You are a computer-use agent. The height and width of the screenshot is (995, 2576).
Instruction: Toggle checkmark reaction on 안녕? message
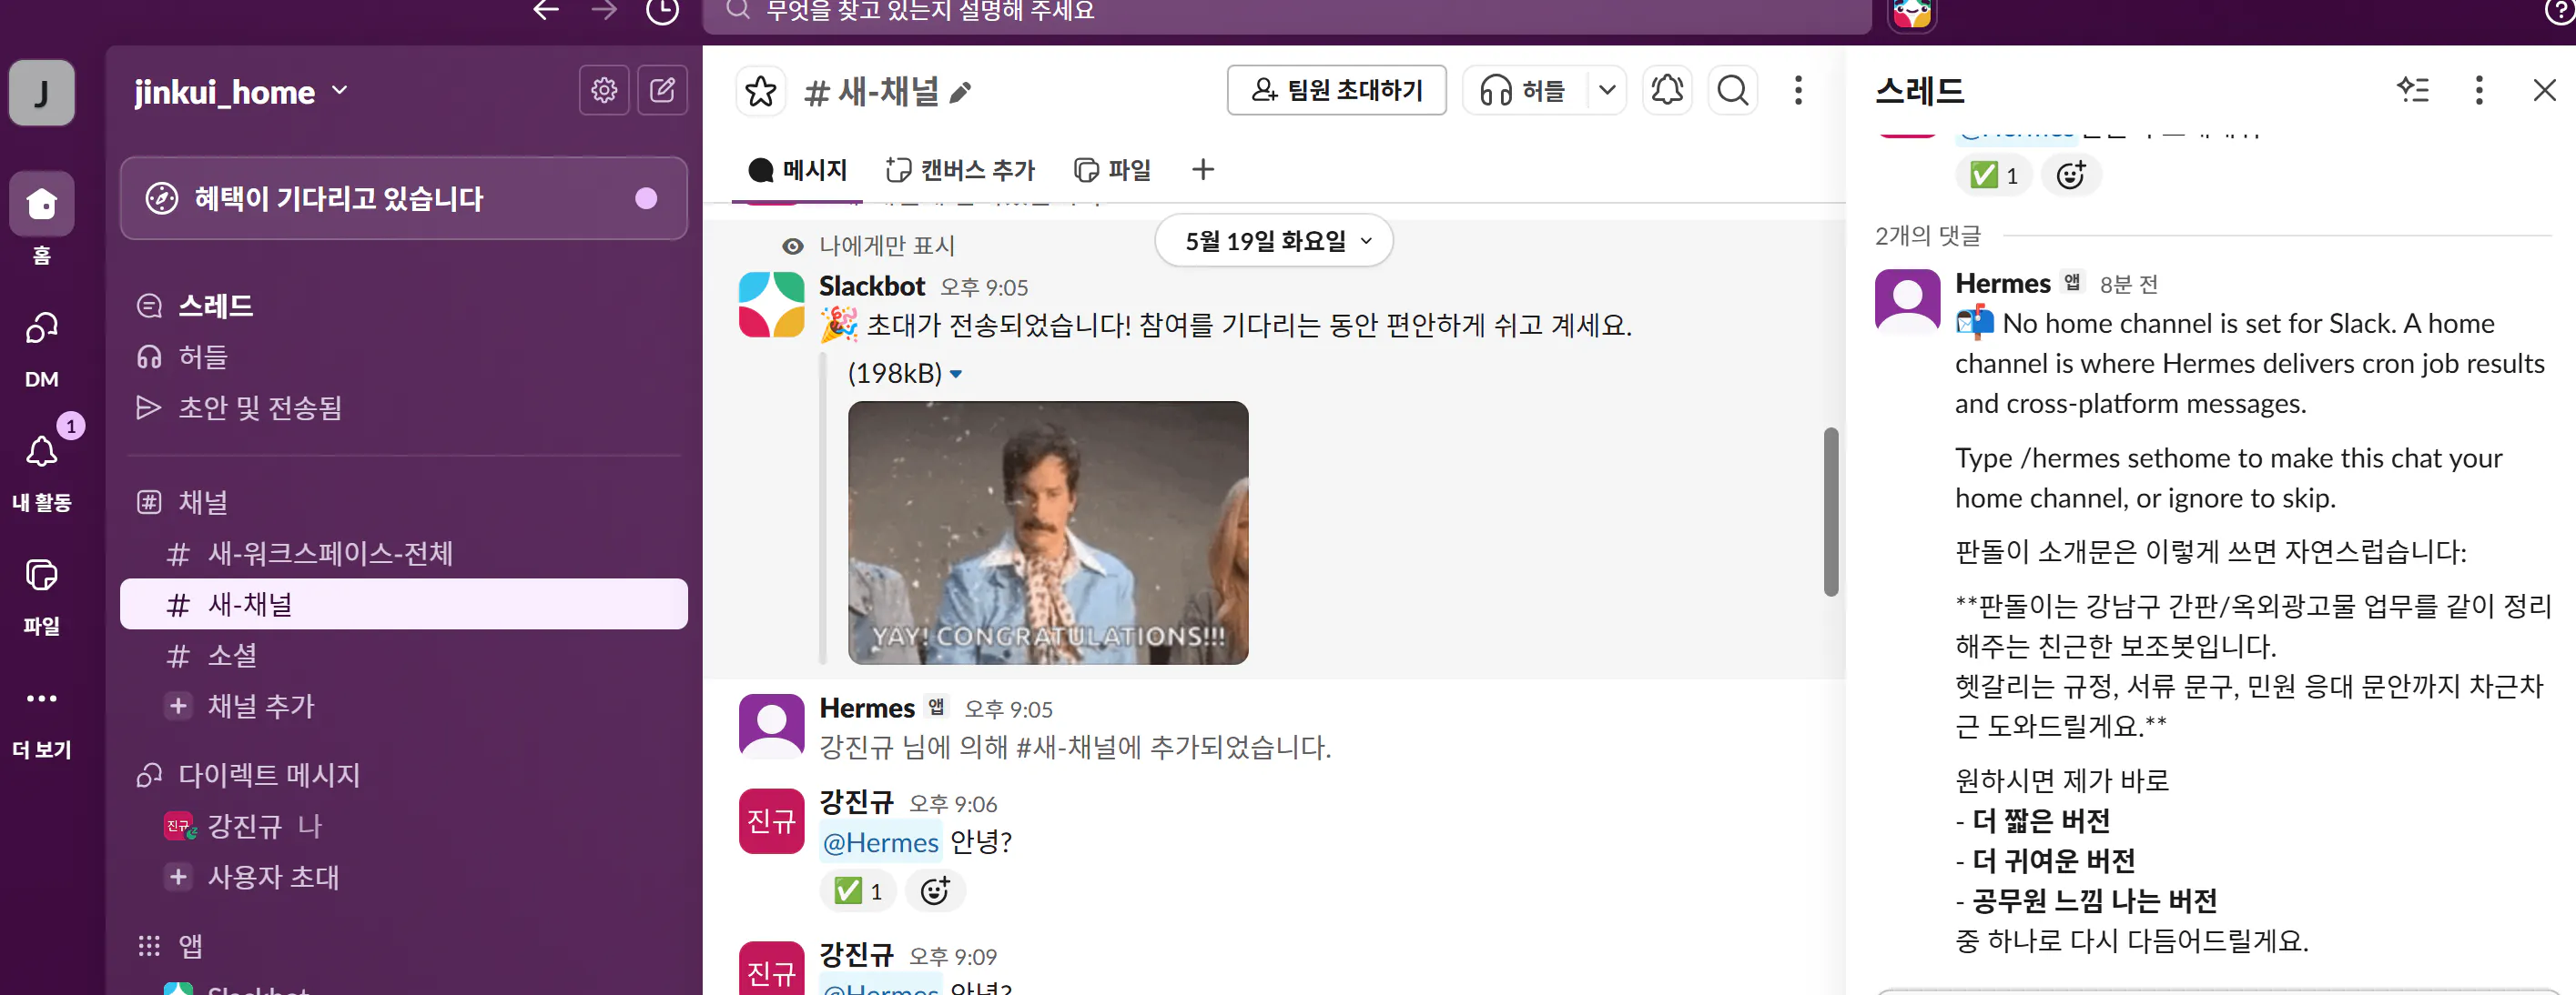pos(858,890)
